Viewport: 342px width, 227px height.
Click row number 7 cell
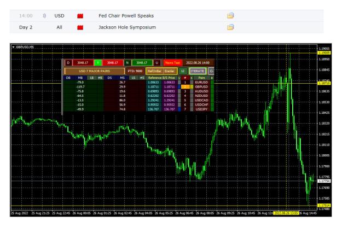tap(185, 109)
